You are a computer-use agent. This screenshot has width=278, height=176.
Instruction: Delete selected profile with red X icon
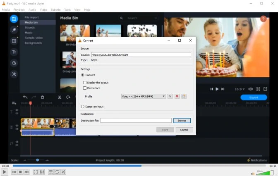pyautogui.click(x=177, y=96)
